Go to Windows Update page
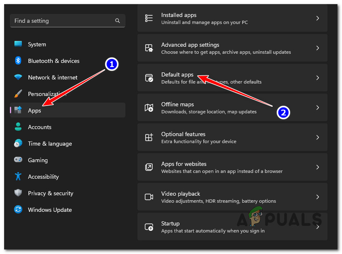The image size is (342, 254). 68,210
